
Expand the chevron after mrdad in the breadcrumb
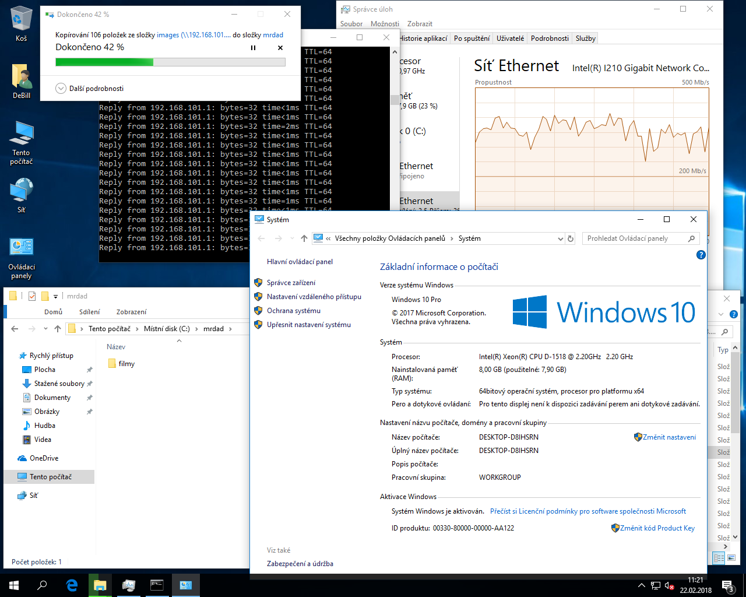tap(230, 329)
